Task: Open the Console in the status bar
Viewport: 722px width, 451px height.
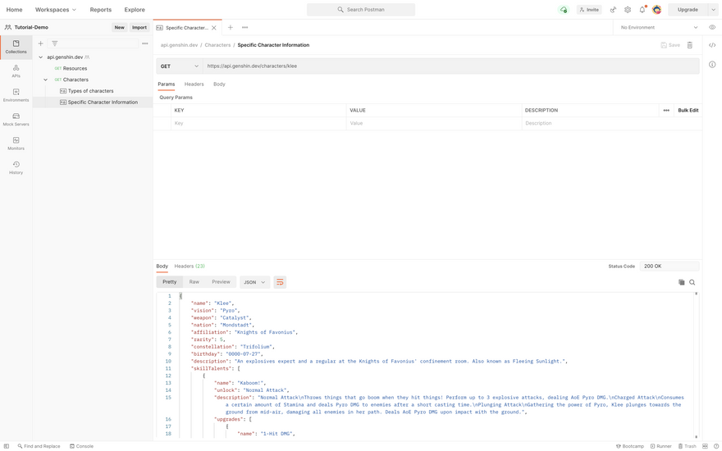Action: (81, 446)
